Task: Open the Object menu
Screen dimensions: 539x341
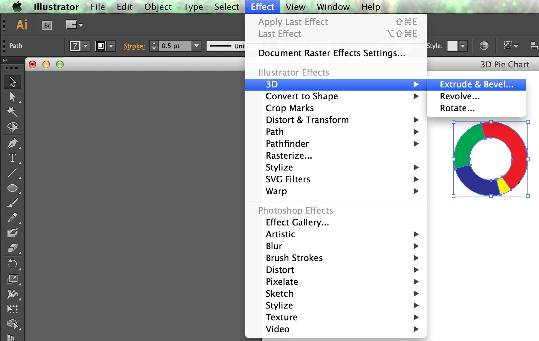Action: tap(158, 7)
